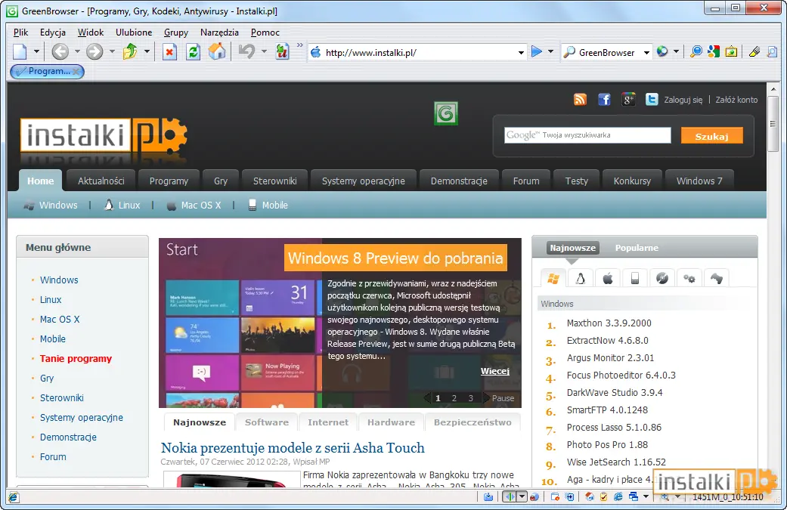Click the Google custom search input field

click(587, 135)
